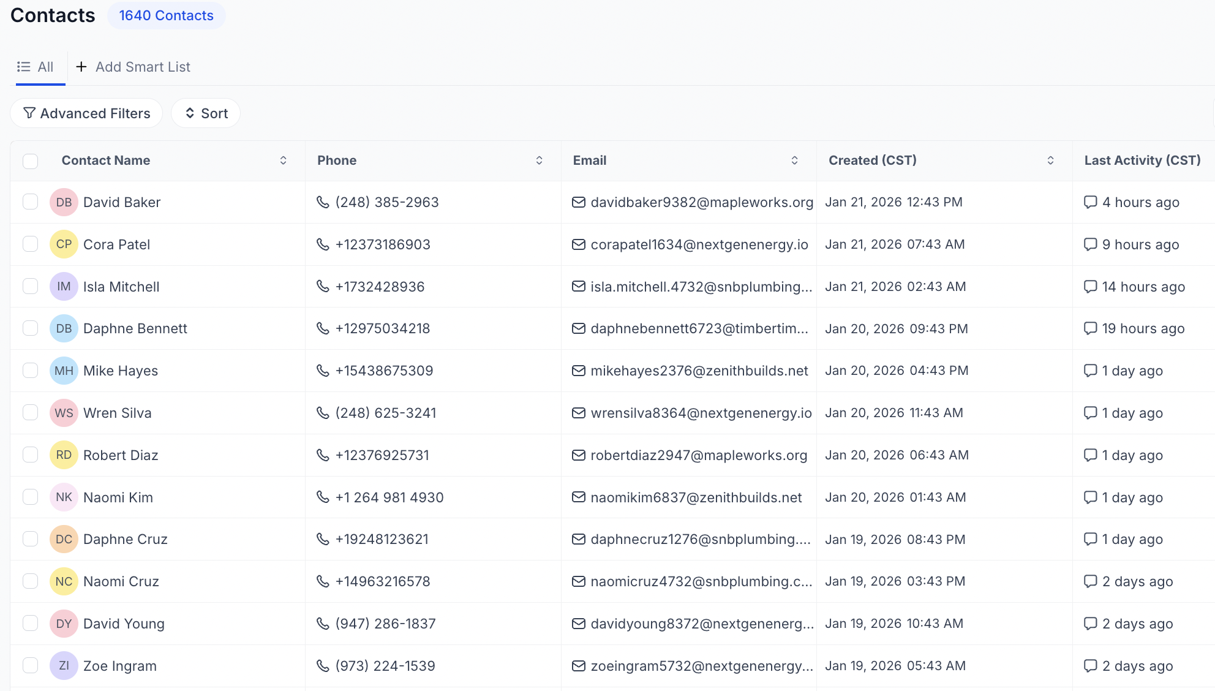
Task: Click Cora Patel's email envelope icon
Action: click(579, 244)
